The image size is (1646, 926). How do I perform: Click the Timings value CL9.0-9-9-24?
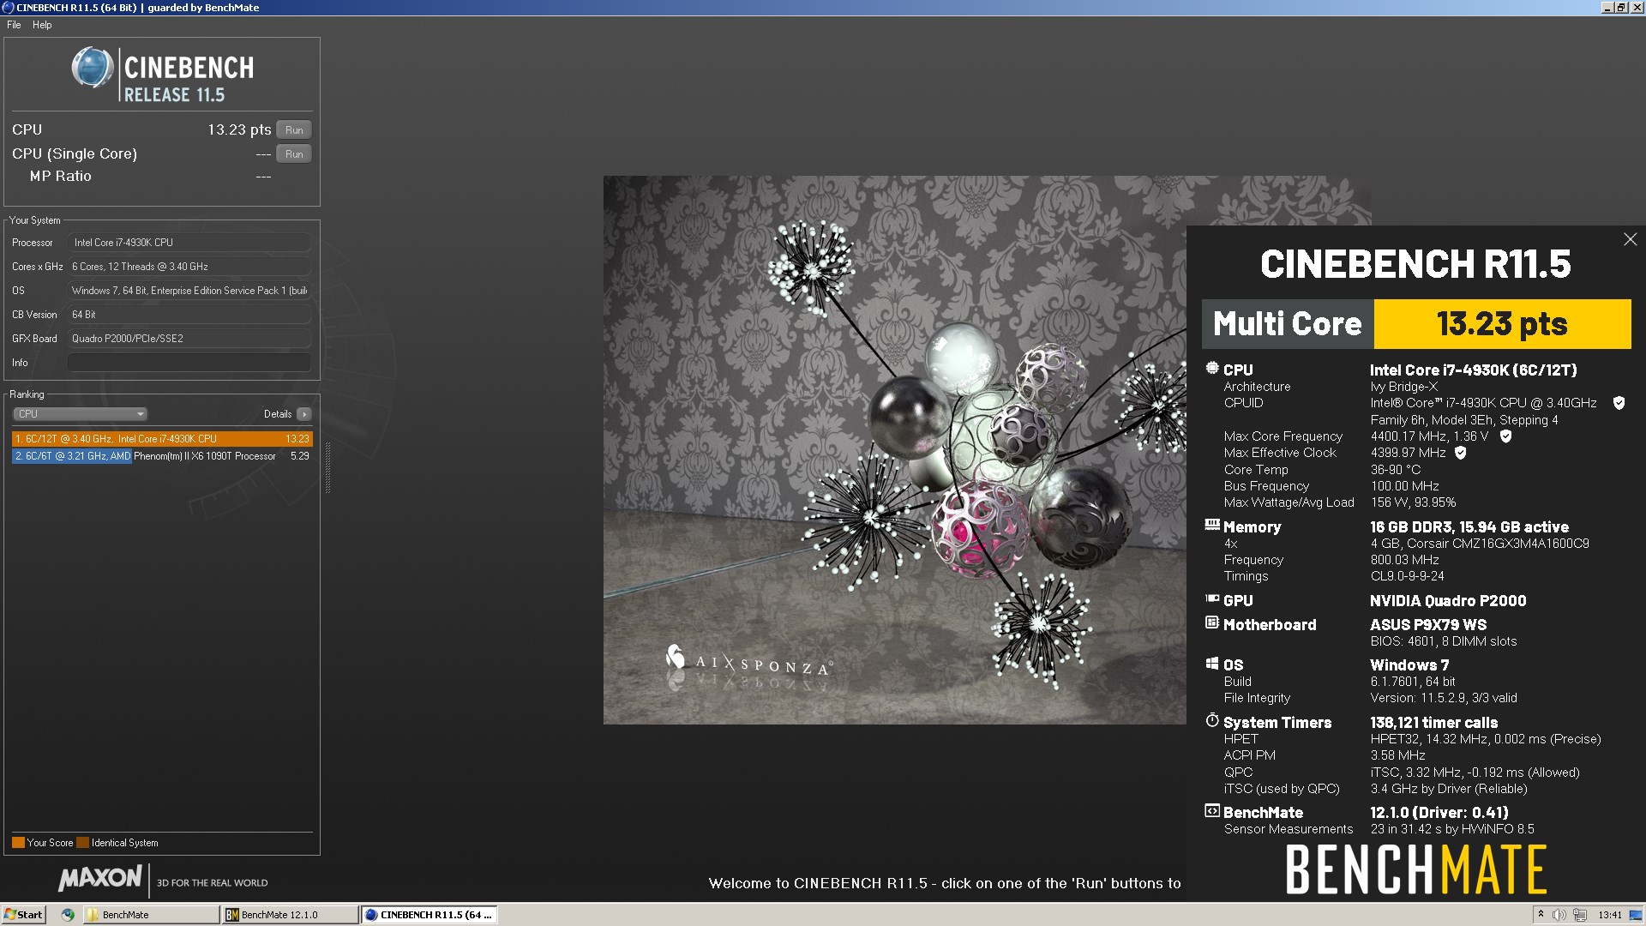click(x=1407, y=576)
